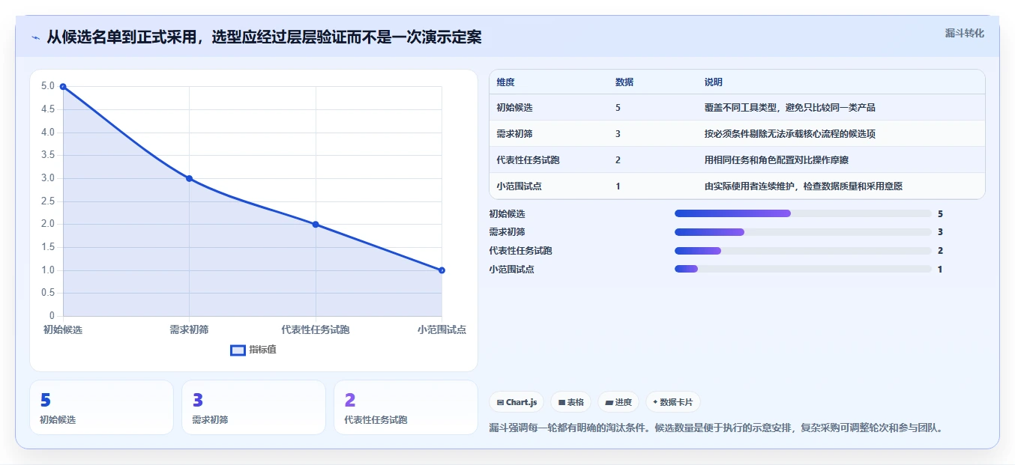The height and width of the screenshot is (465, 1015).
Task: Click the 维度 column header
Action: point(505,82)
